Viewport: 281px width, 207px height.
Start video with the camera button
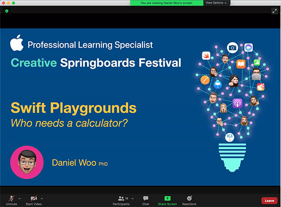click(34, 200)
